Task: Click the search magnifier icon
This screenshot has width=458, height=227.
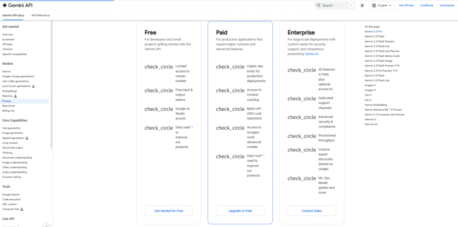Action: click(x=319, y=5)
